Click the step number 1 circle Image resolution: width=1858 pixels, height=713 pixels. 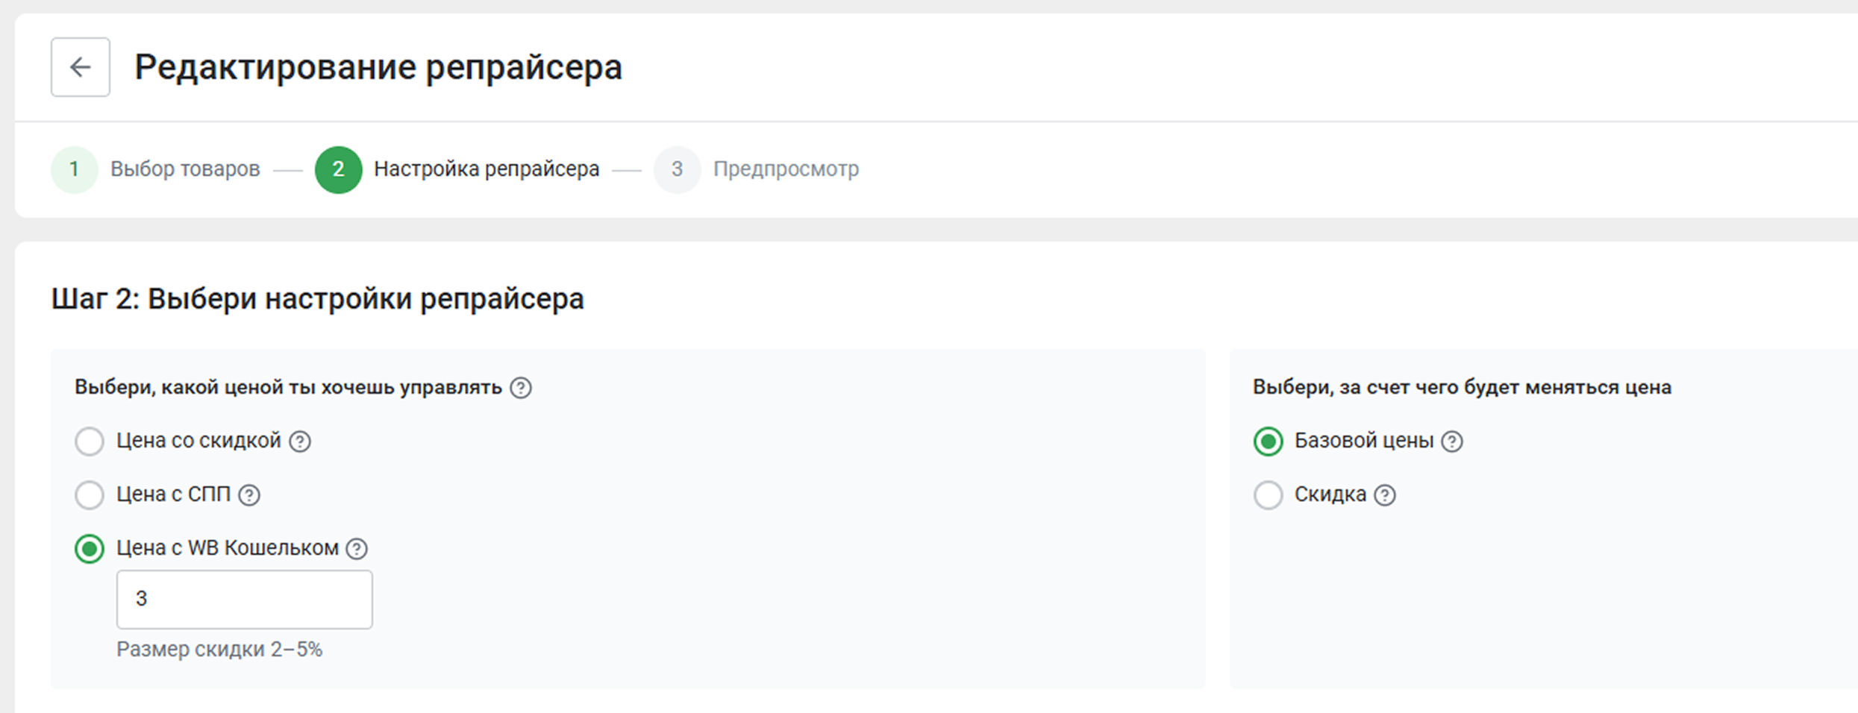(x=75, y=170)
